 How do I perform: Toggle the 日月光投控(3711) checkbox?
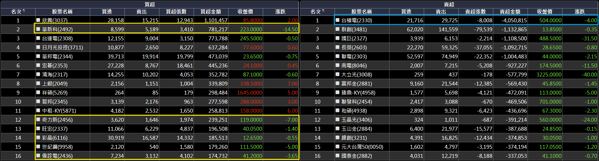[38, 47]
